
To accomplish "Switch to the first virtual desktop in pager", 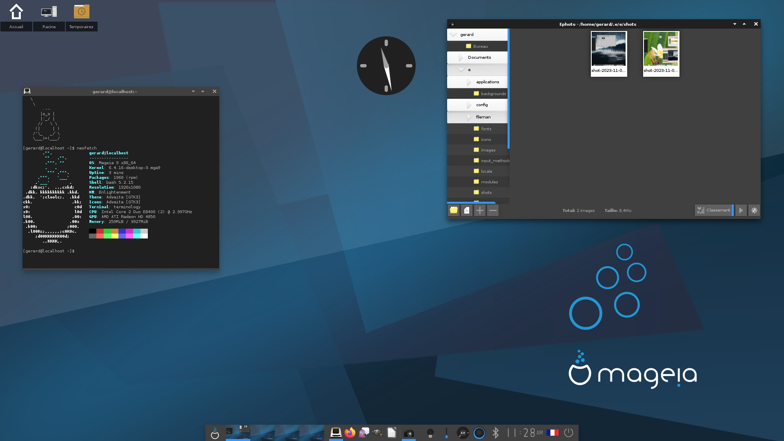I will pyautogui.click(x=238, y=433).
